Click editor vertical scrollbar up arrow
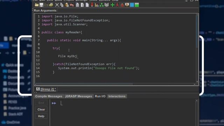 (x=197, y=15)
